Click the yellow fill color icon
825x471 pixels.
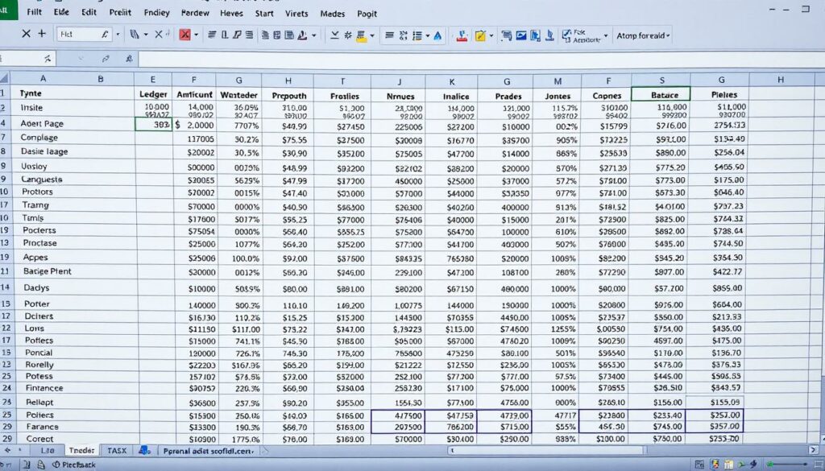(x=361, y=35)
